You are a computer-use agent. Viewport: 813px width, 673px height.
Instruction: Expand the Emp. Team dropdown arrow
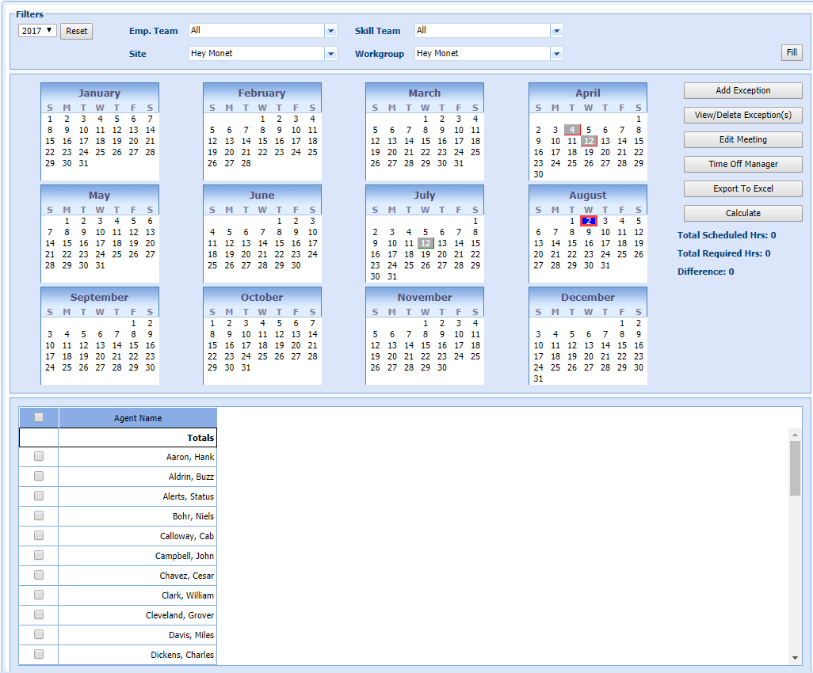coord(330,31)
